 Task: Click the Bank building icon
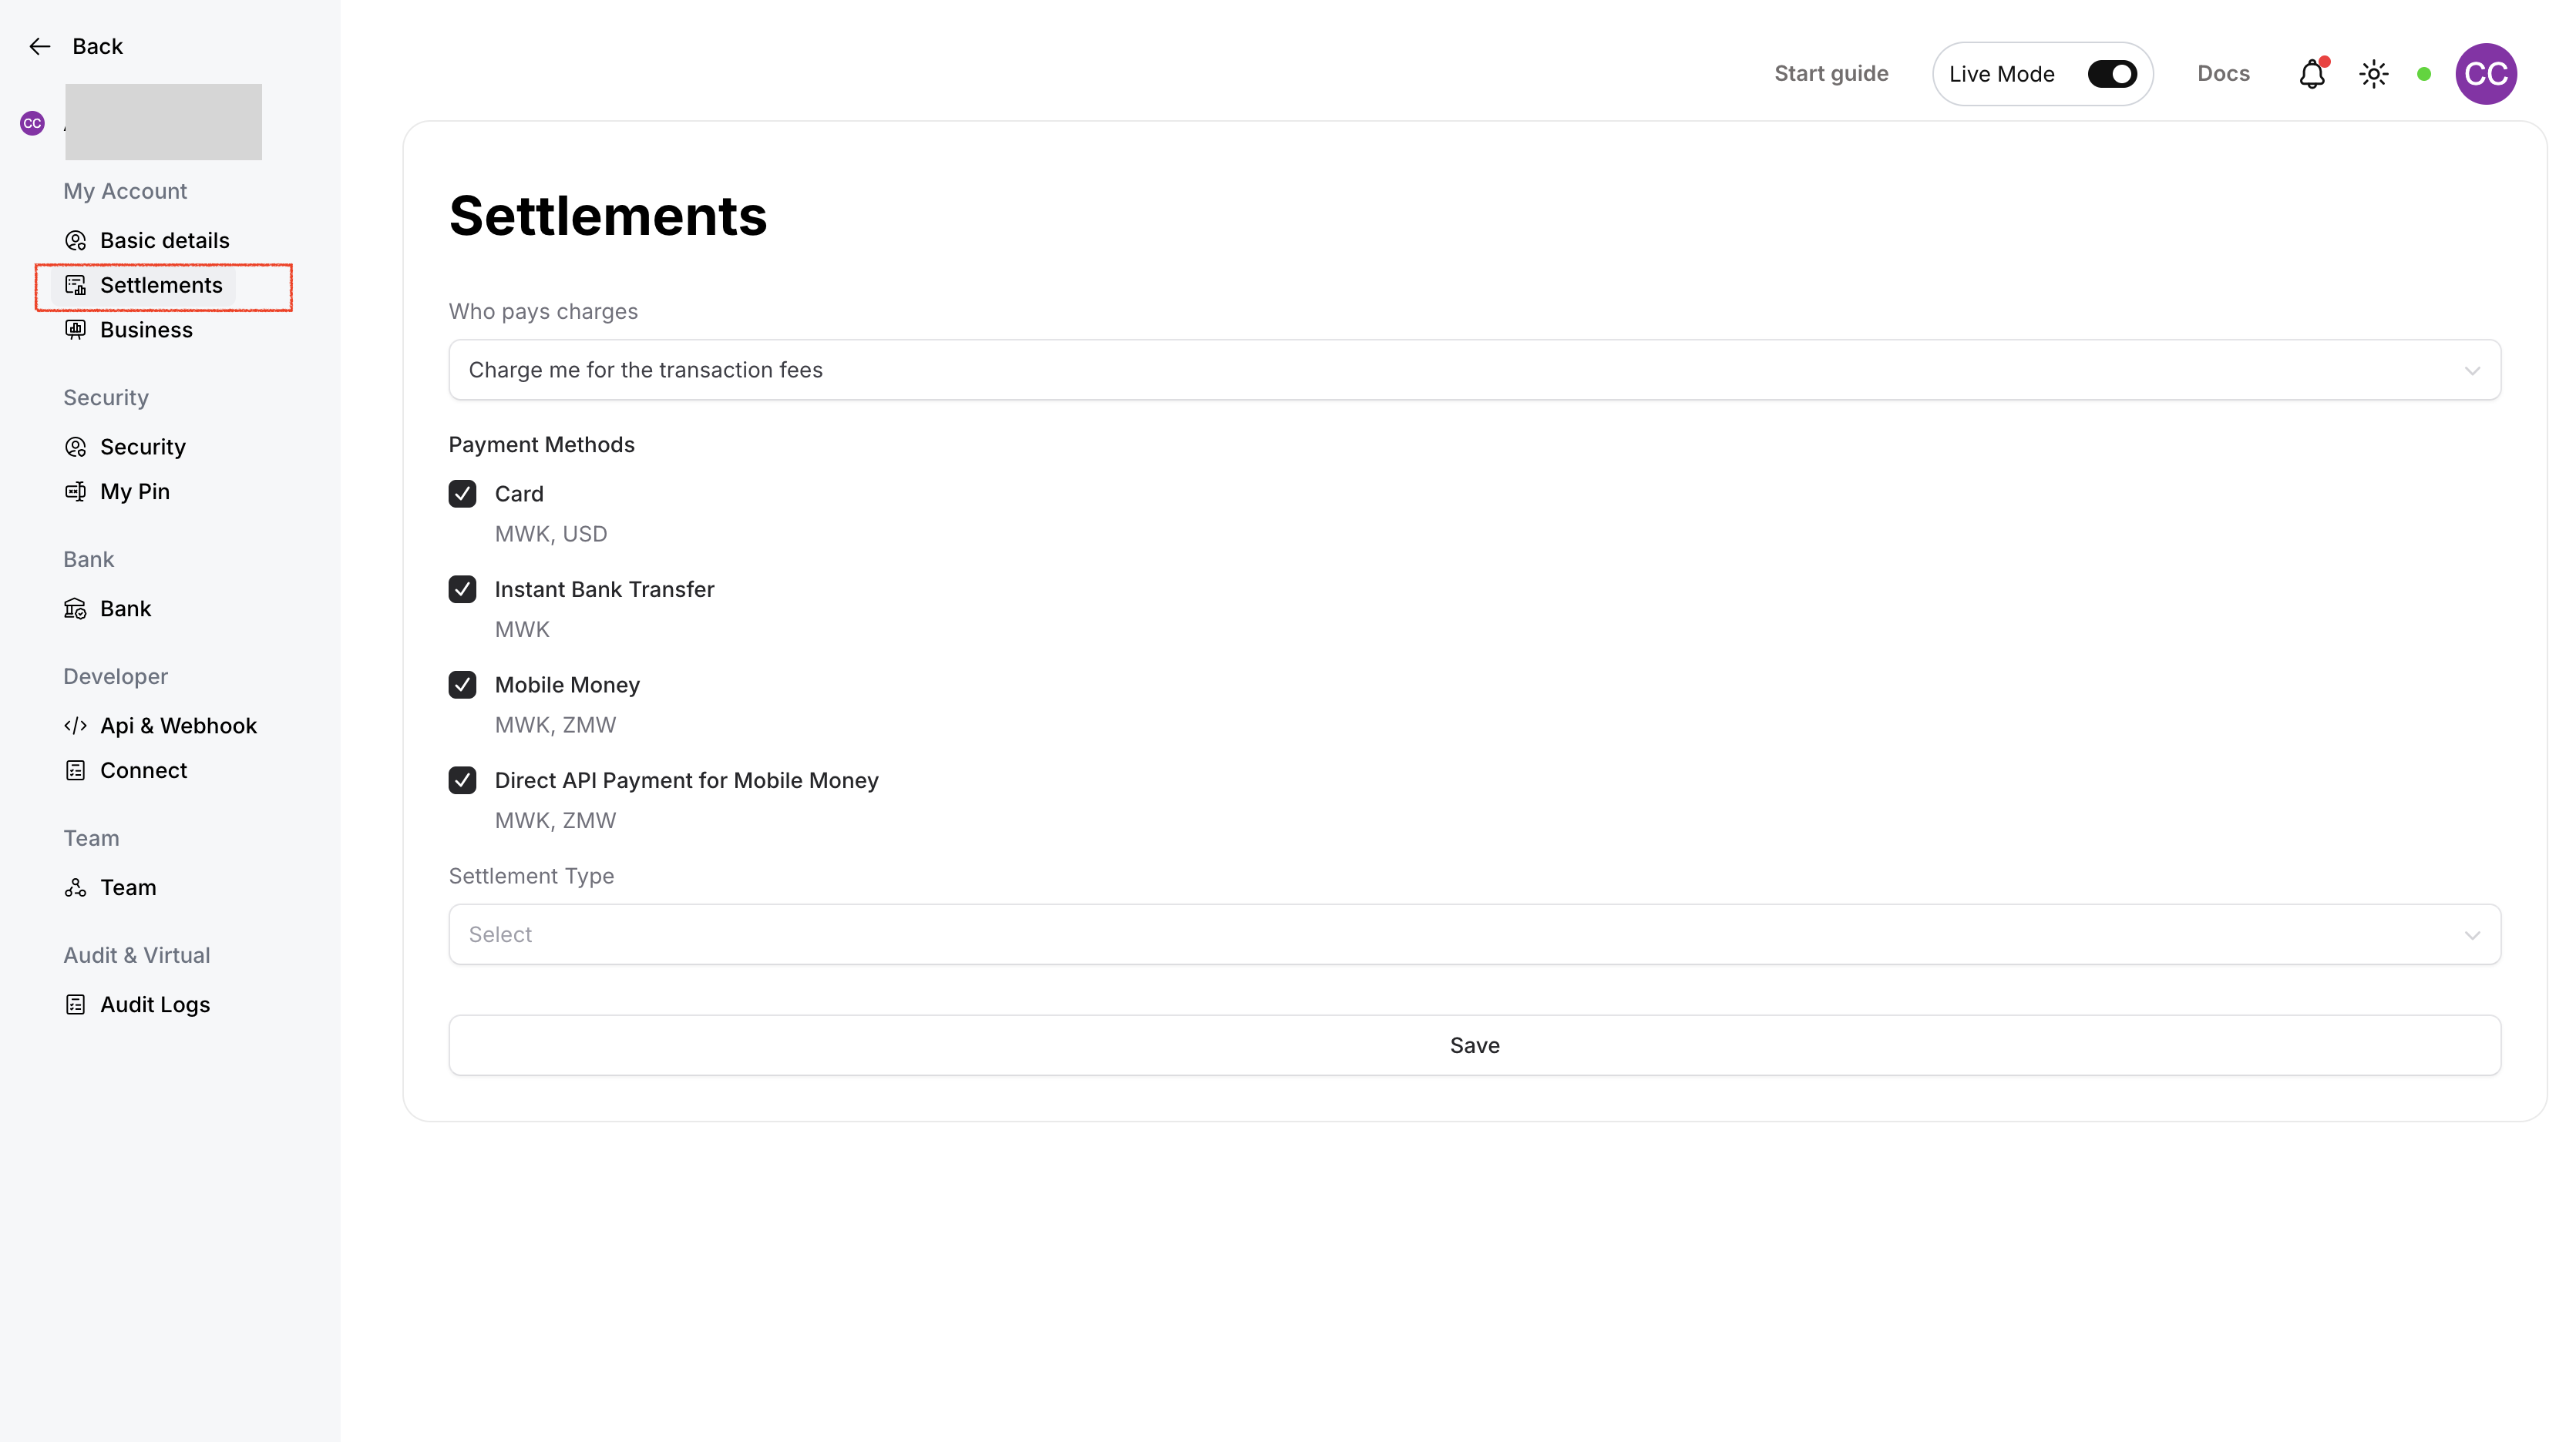(75, 609)
